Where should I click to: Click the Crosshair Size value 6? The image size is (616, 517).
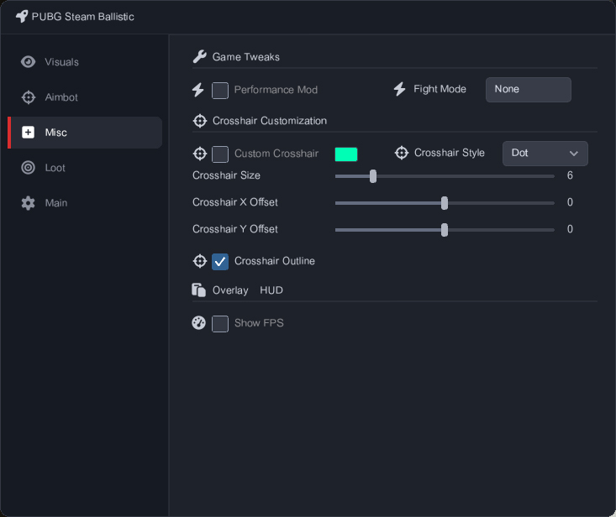(570, 175)
